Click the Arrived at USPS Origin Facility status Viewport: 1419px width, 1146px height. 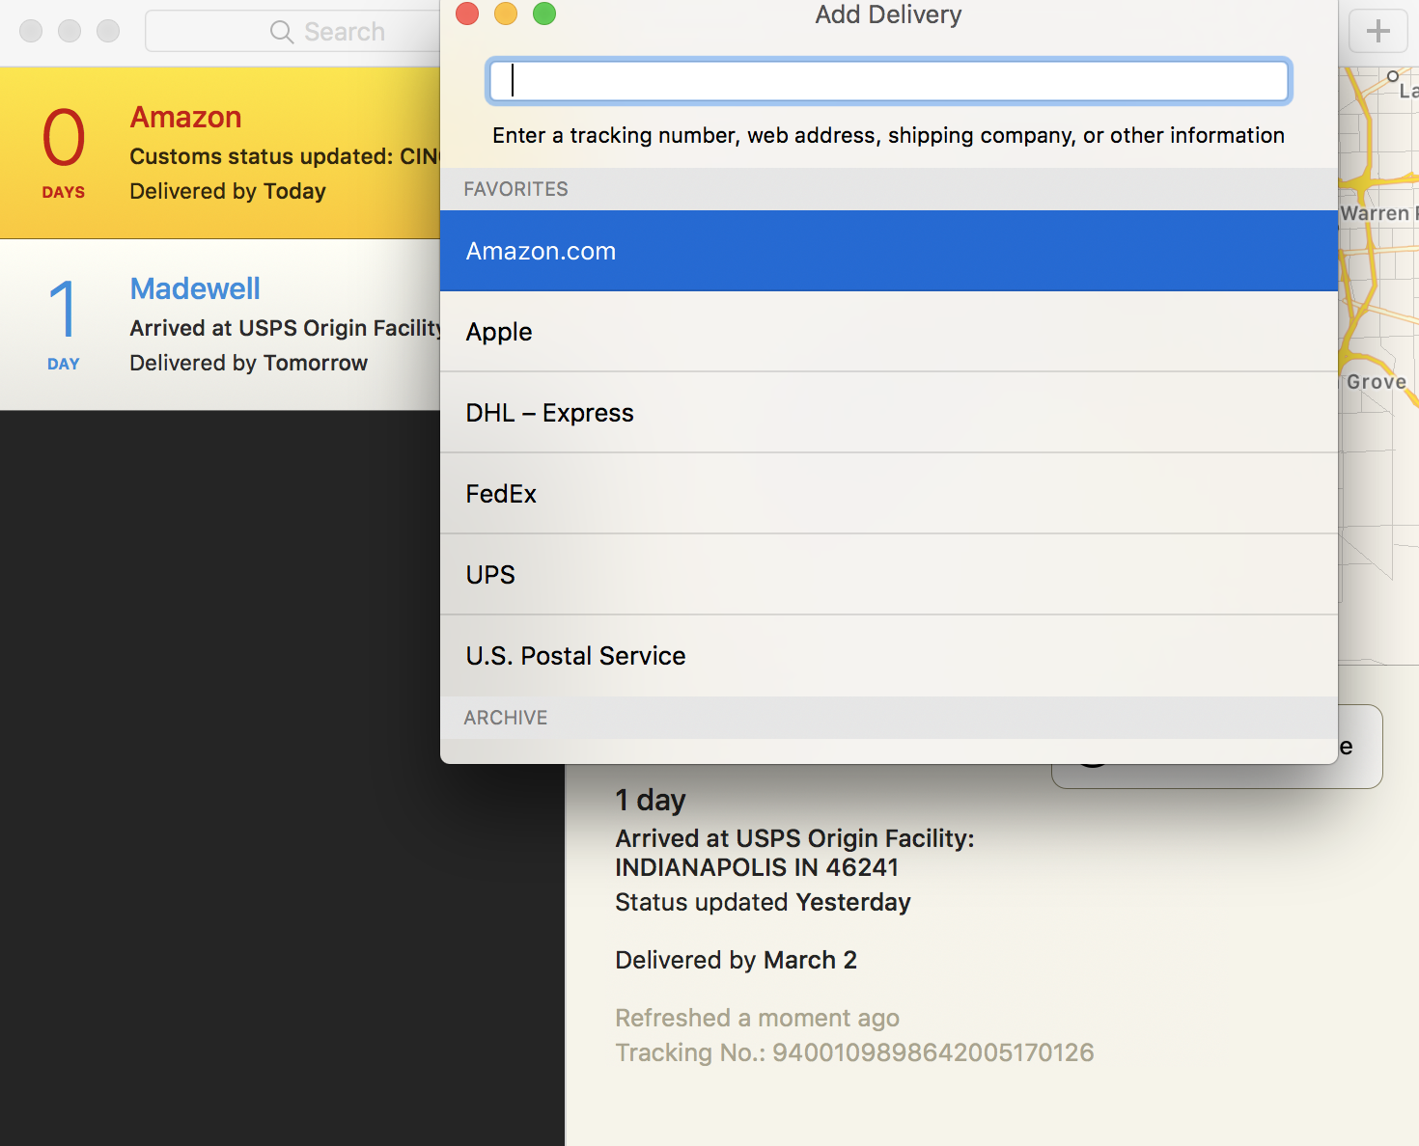(x=794, y=853)
